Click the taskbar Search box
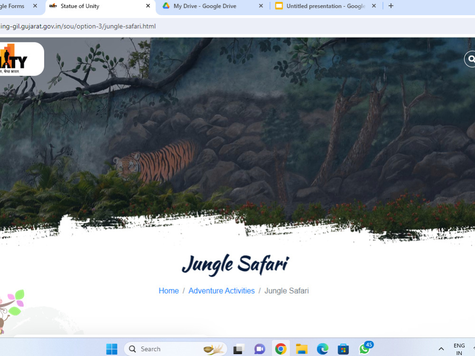The height and width of the screenshot is (356, 475). coord(176,349)
